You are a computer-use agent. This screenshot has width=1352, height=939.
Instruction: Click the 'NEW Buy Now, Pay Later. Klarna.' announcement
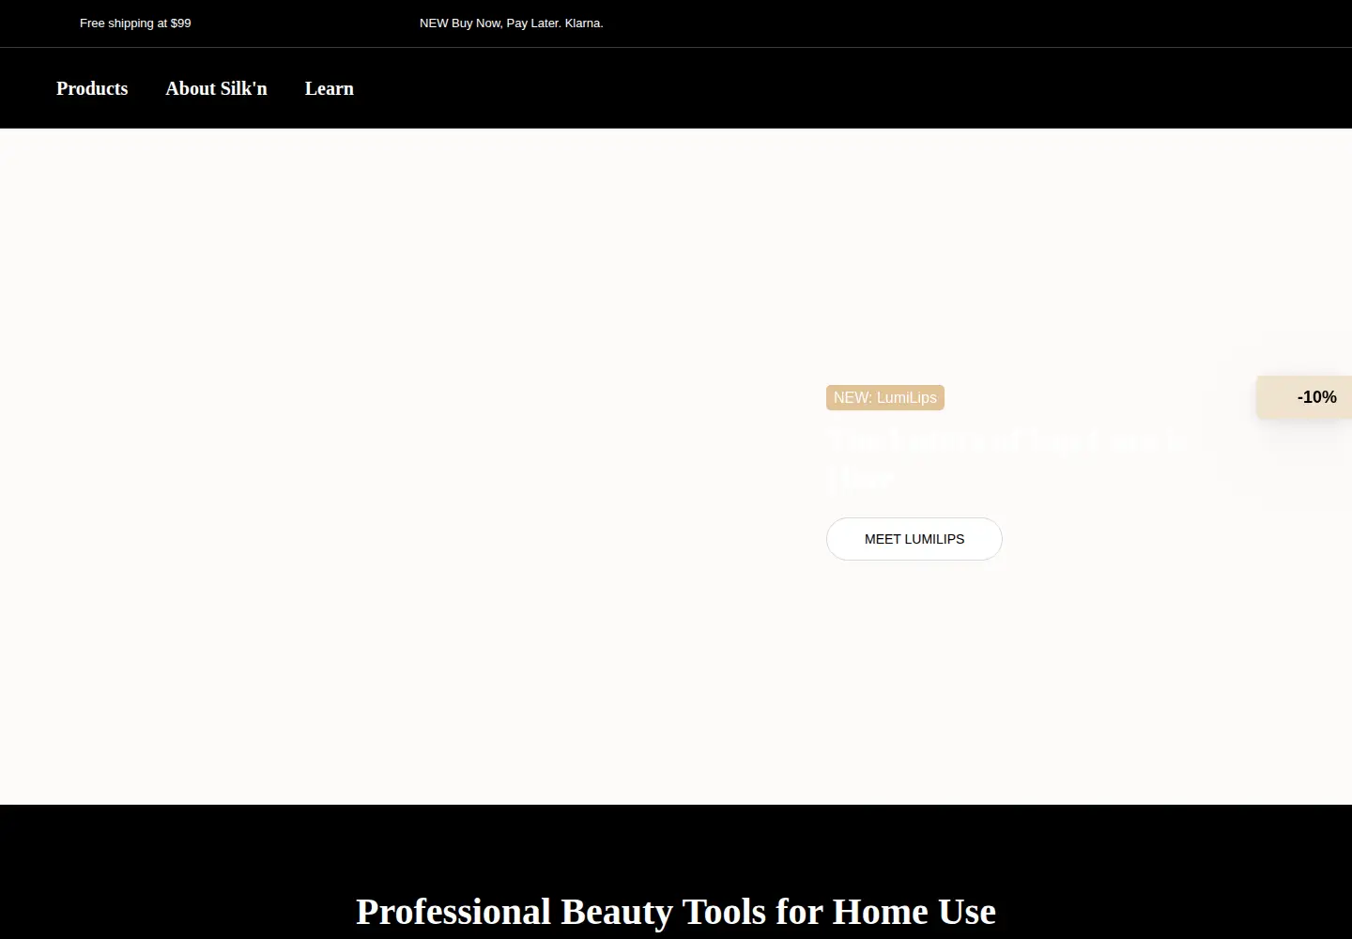point(512,23)
